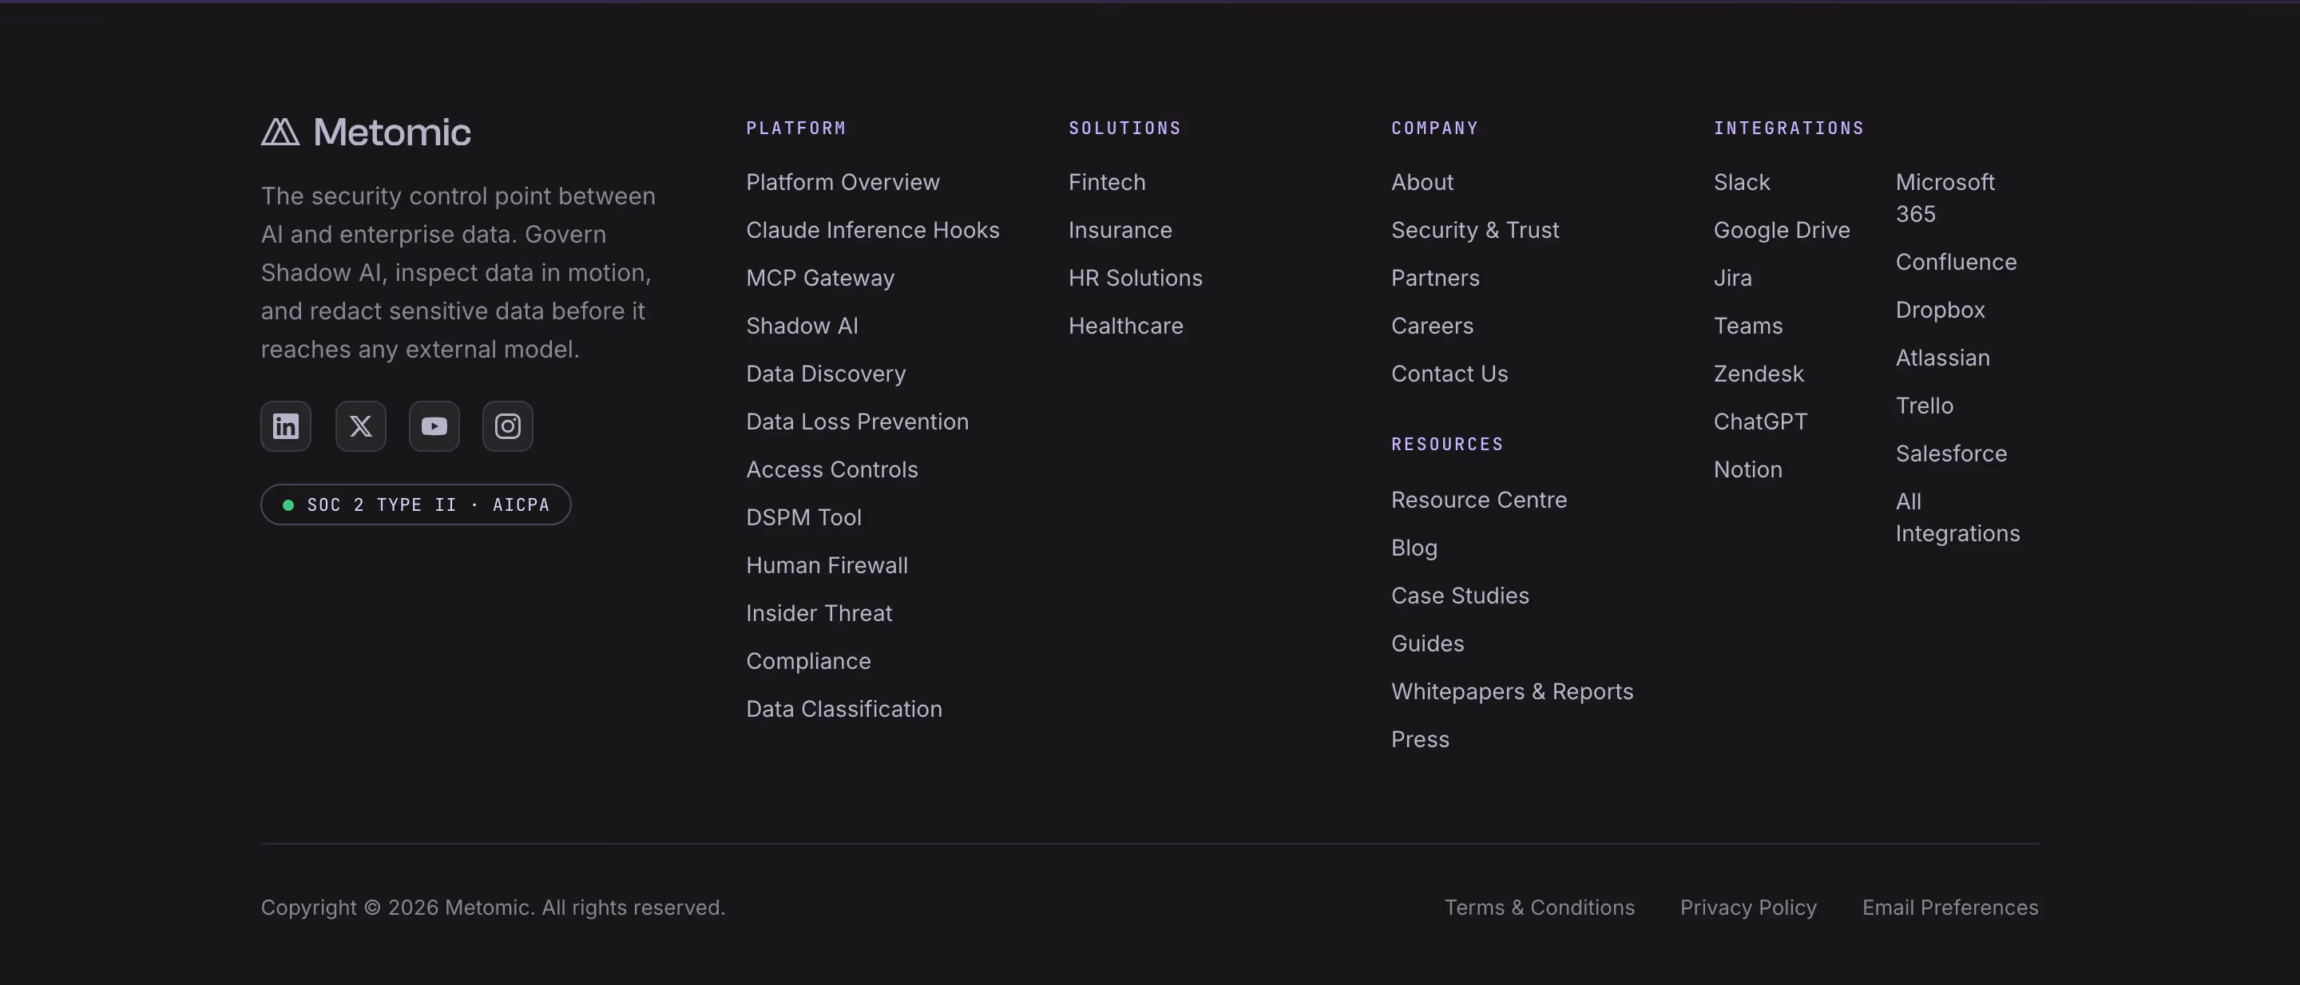Image resolution: width=2300 pixels, height=985 pixels.
Task: Open the Compliance link
Action: [809, 661]
